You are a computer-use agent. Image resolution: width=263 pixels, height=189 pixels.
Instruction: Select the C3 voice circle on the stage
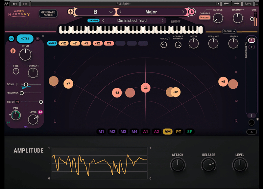[x=145, y=88]
